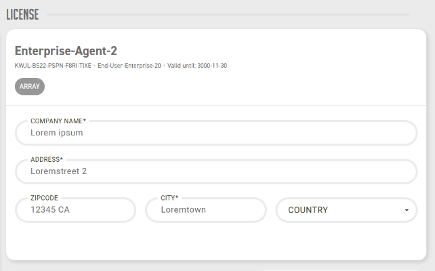This screenshot has width=435, height=271.
Task: Click the End-User-Enterprise-20 label
Action: (x=129, y=66)
